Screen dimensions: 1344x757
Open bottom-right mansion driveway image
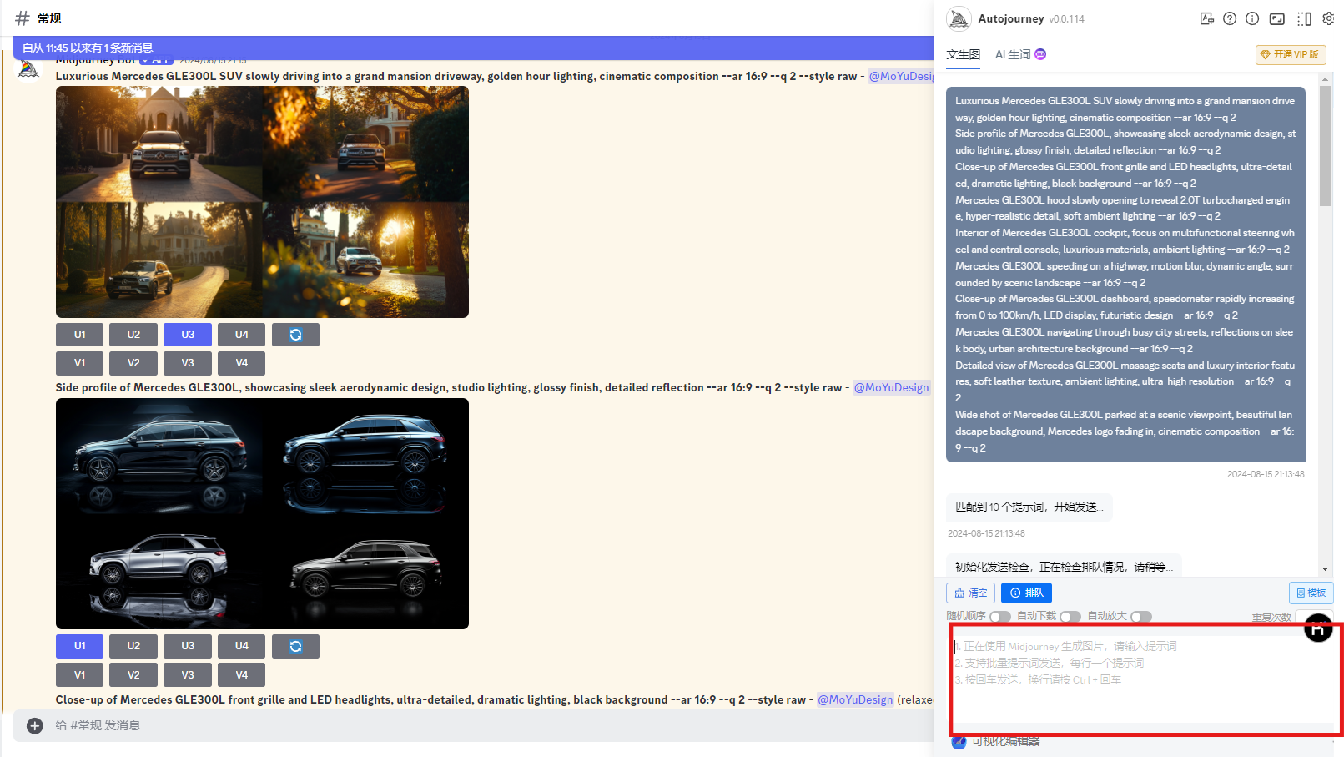[x=365, y=260]
